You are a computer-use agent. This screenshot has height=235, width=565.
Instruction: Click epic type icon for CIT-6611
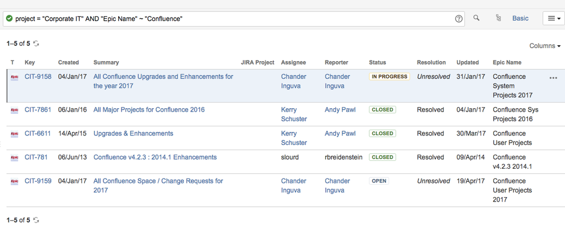(x=14, y=134)
